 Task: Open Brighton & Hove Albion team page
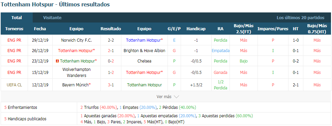tap(144, 51)
